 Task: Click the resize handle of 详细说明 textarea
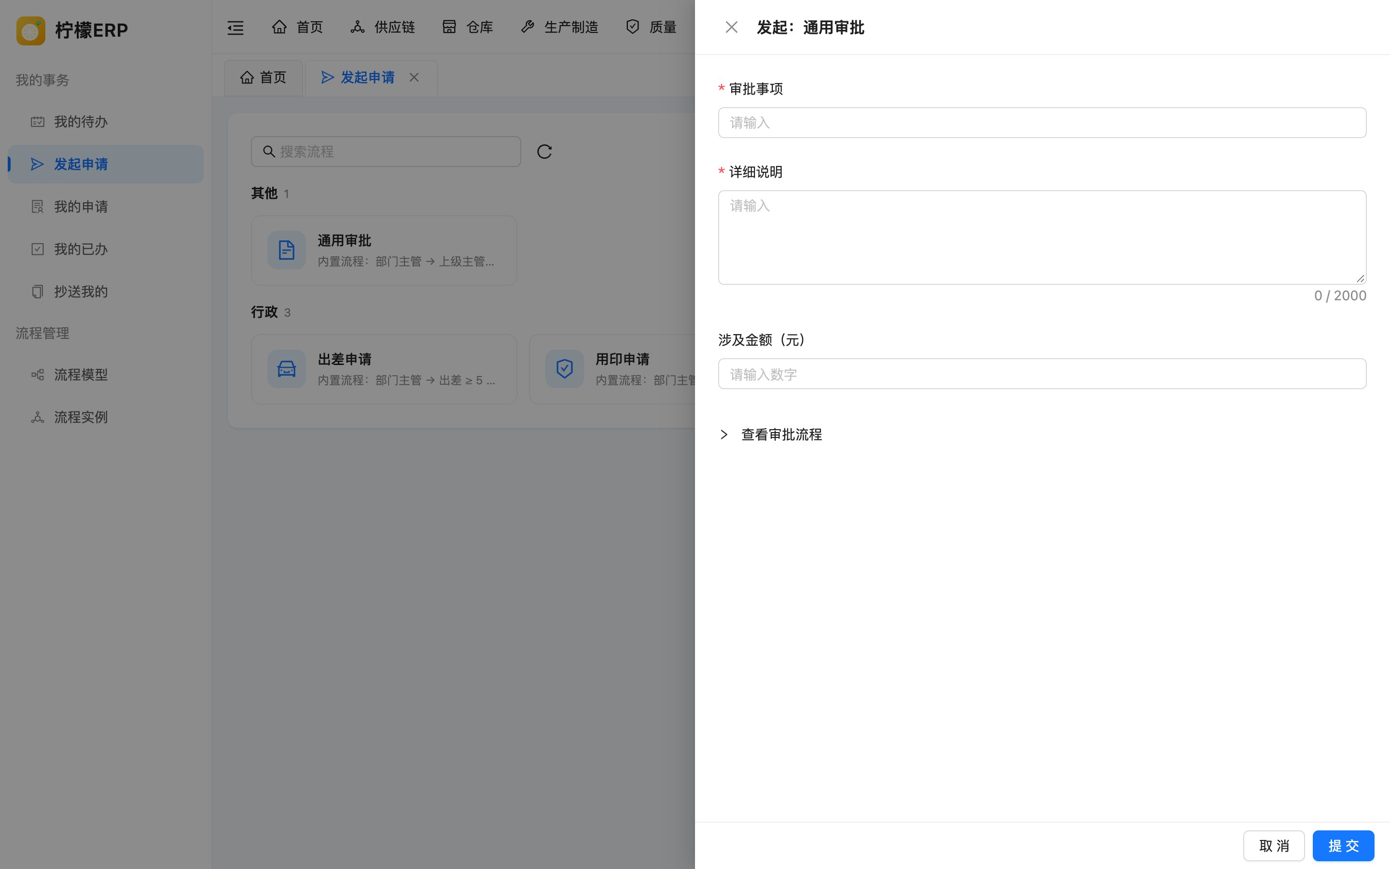pyautogui.click(x=1360, y=278)
